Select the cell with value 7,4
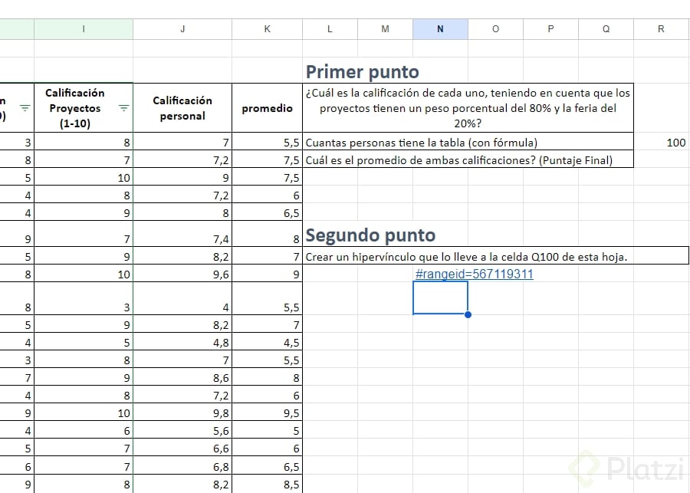Viewport: 690px width, 493px height. 182,234
